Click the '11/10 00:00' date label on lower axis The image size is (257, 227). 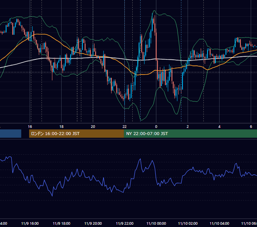click(x=156, y=224)
